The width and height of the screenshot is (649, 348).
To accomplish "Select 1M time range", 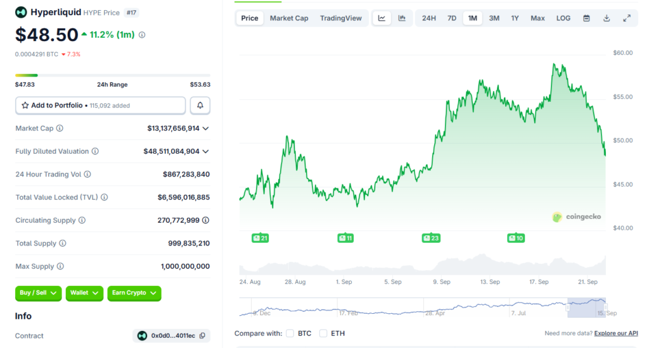I will tap(472, 18).
